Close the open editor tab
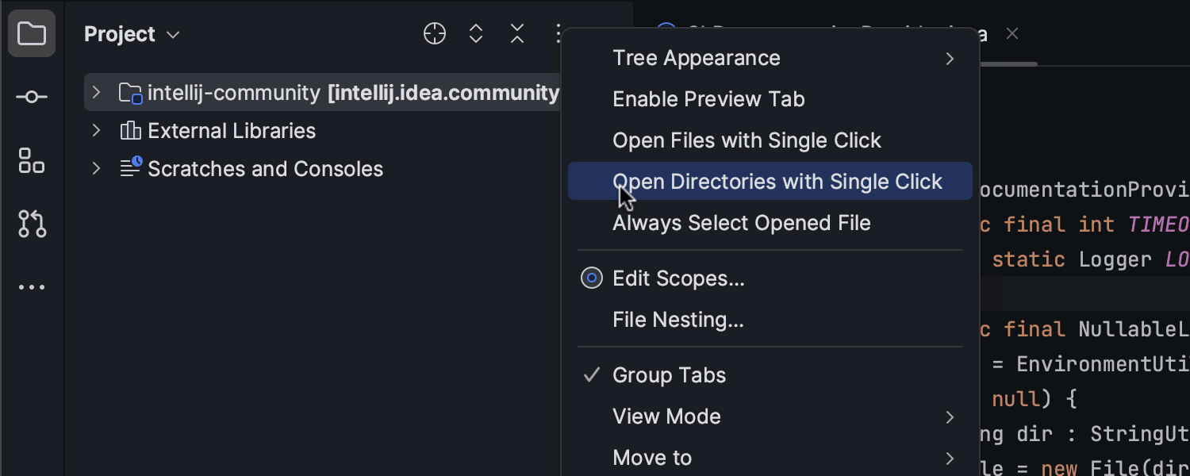This screenshot has width=1190, height=476. [1011, 34]
